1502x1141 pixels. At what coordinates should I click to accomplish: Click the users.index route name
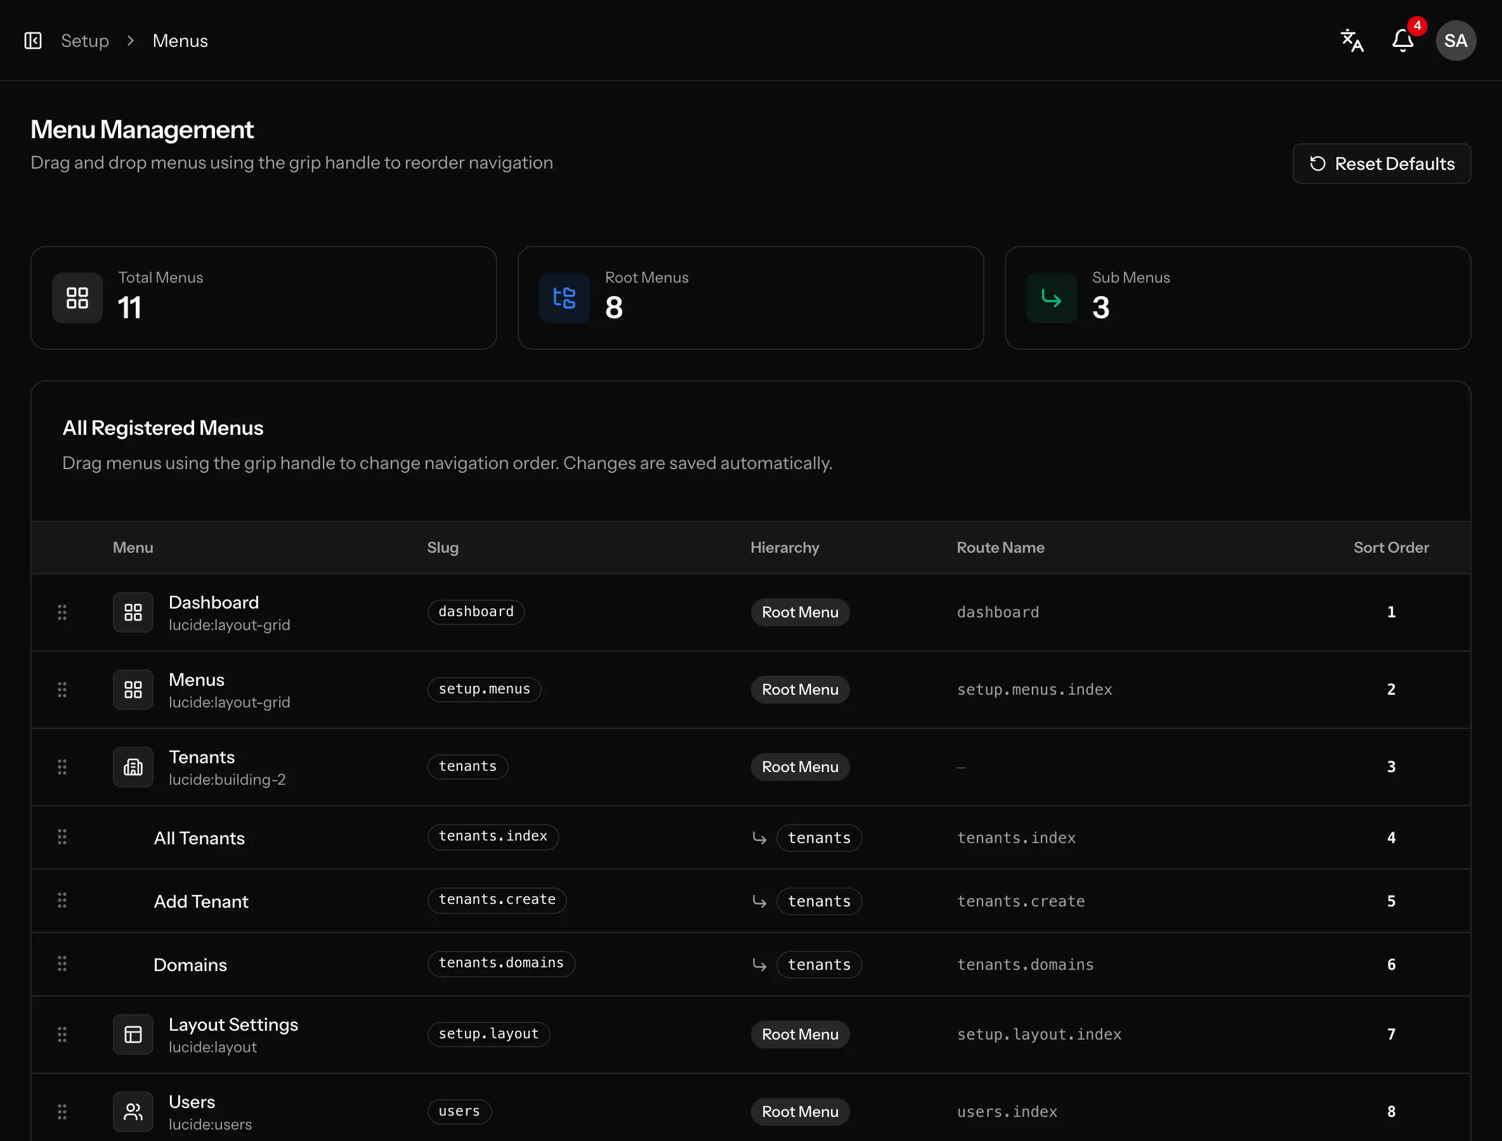tap(1007, 1112)
